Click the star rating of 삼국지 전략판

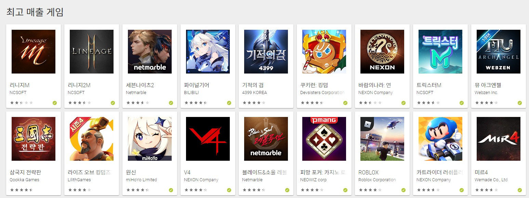tap(22, 190)
